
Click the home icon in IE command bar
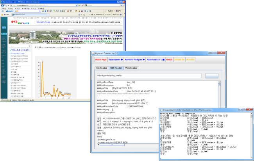[x=79, y=14]
